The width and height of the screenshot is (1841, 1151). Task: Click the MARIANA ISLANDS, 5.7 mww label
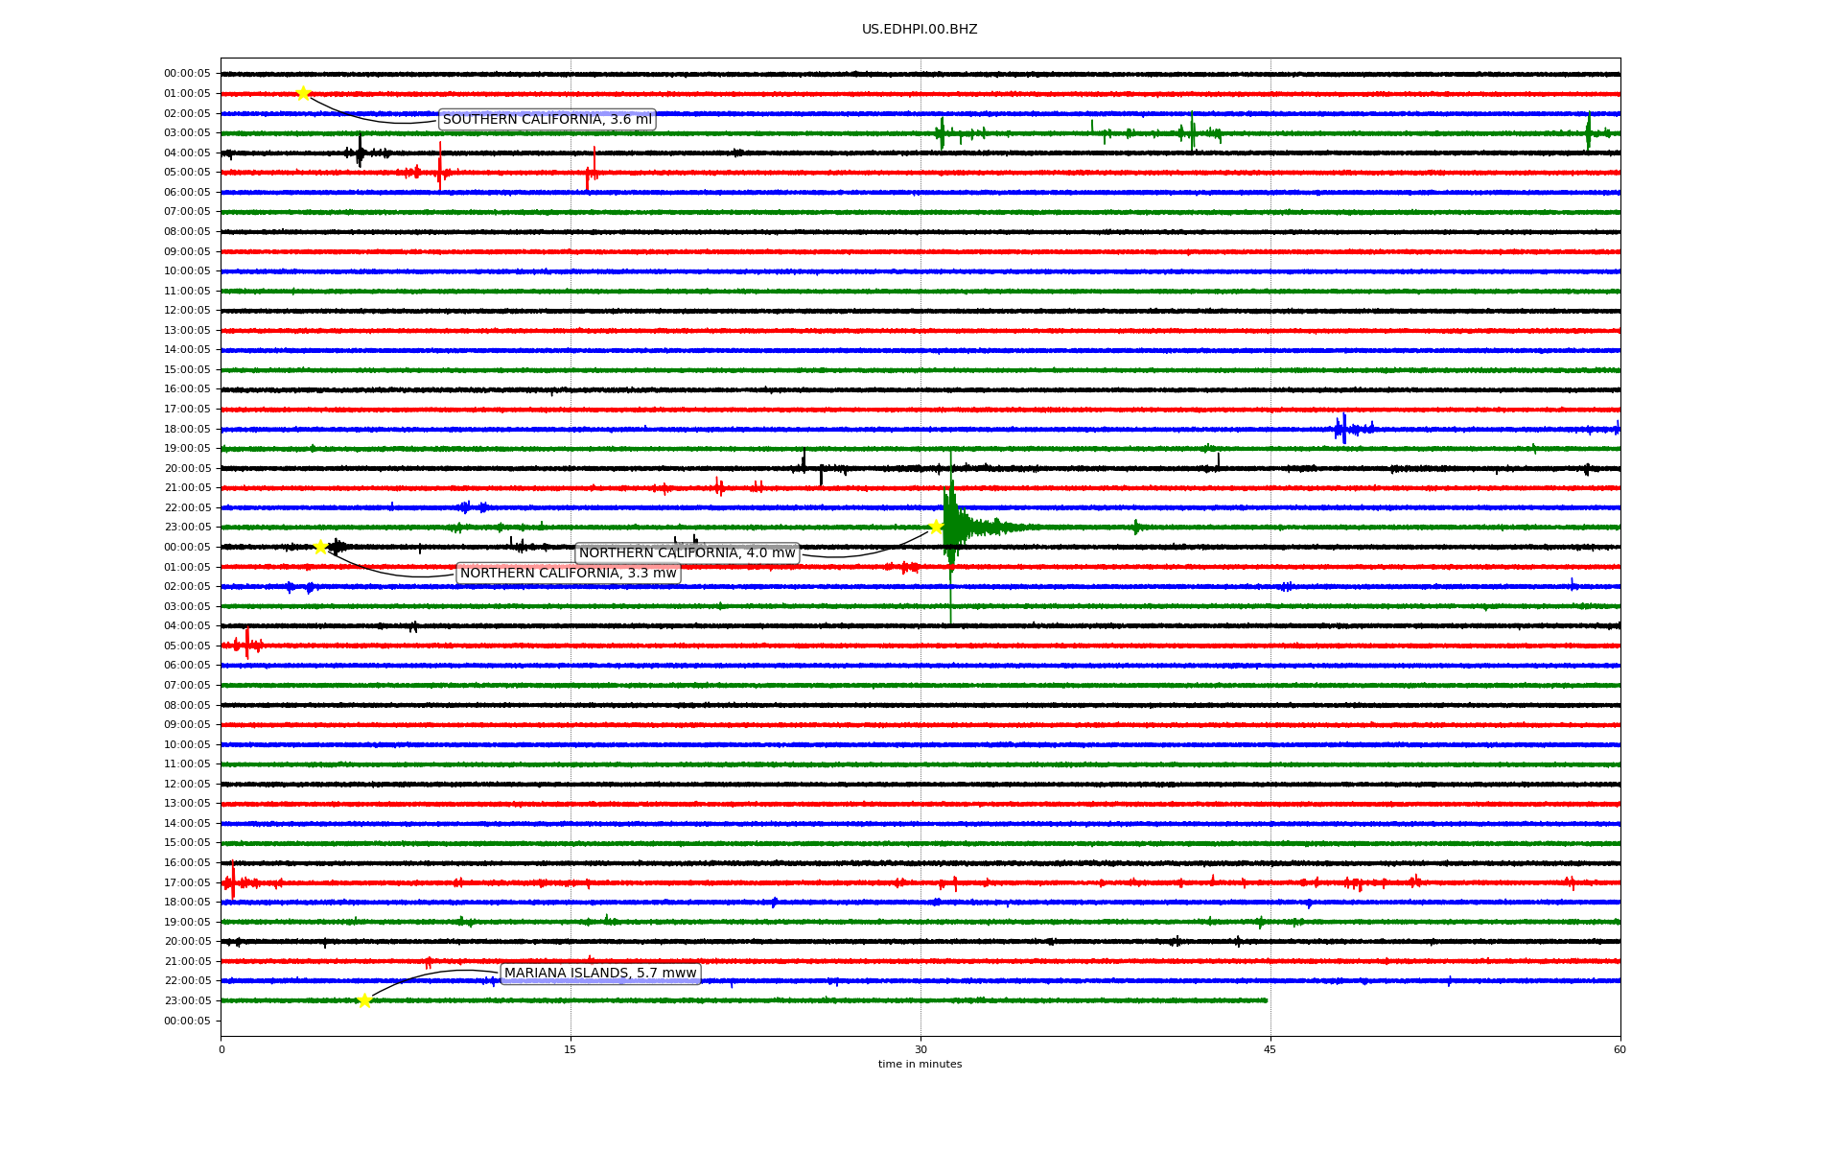tap(600, 974)
